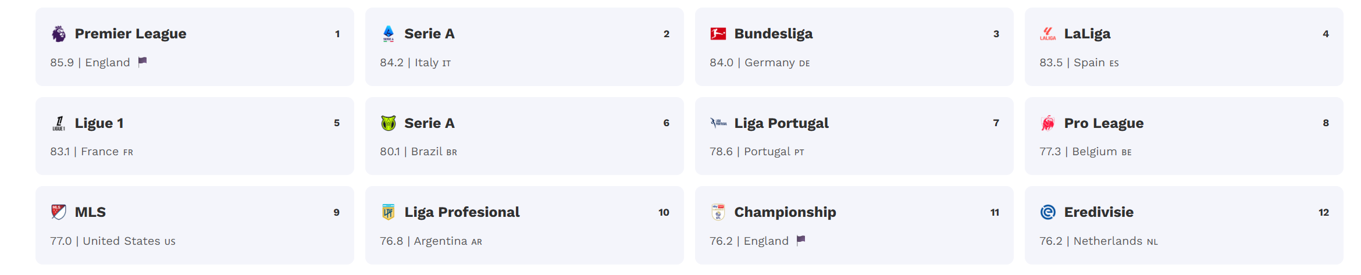This screenshot has width=1361, height=275.
Task: Select the Liga Profesional title
Action: [x=462, y=212]
